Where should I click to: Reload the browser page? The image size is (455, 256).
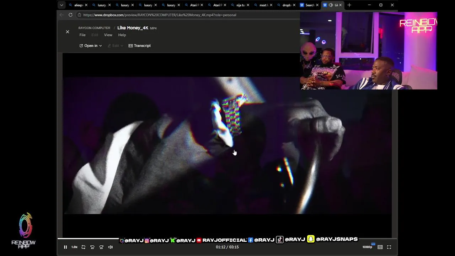pos(70,15)
